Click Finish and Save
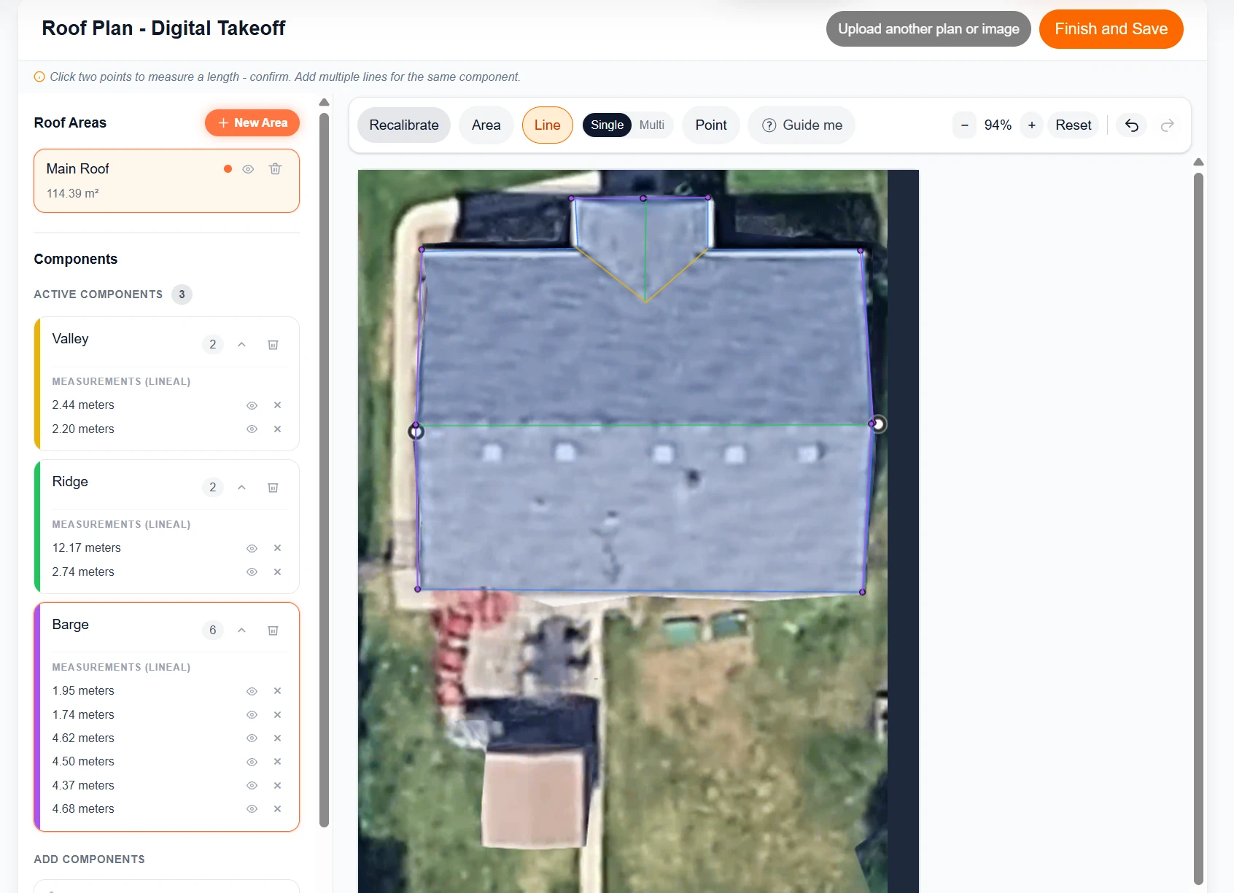 tap(1111, 29)
